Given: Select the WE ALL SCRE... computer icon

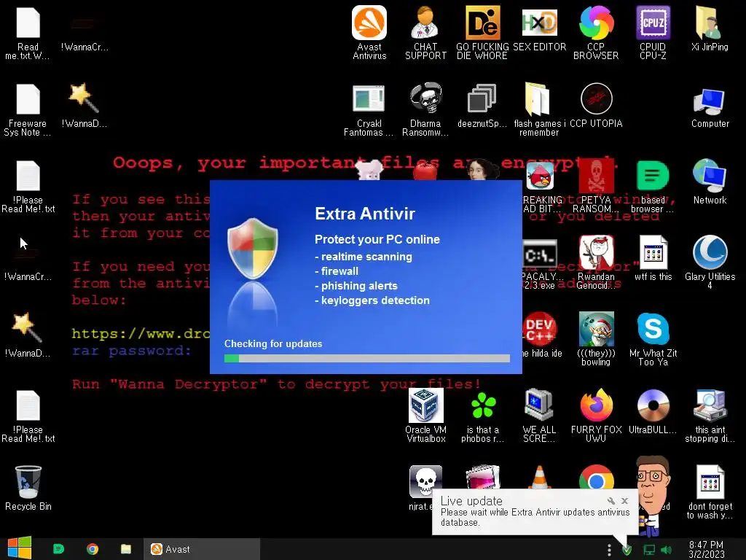Looking at the screenshot, I should (539, 416).
